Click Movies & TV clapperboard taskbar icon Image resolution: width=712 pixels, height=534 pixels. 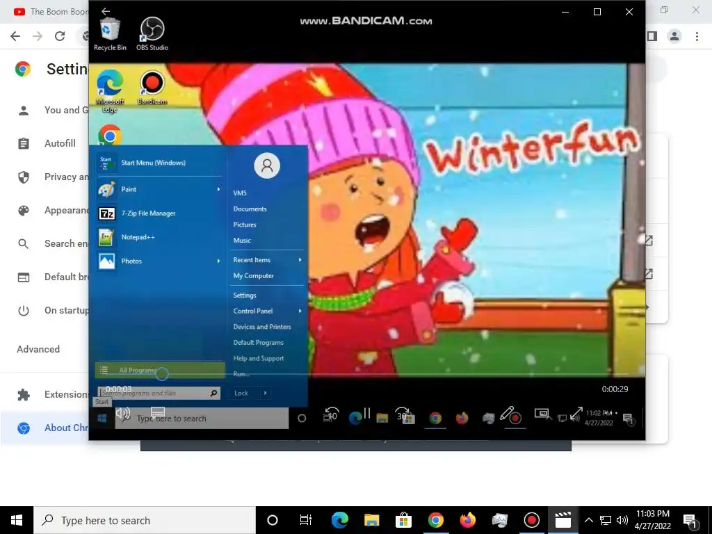click(563, 520)
